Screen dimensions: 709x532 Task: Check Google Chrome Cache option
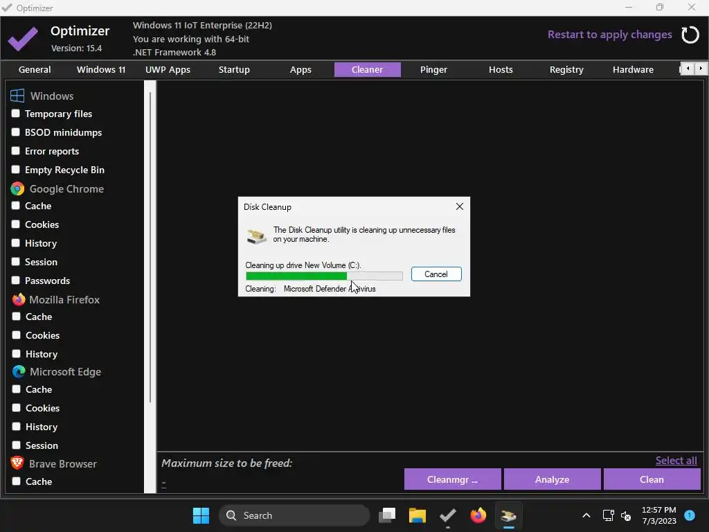(x=16, y=205)
